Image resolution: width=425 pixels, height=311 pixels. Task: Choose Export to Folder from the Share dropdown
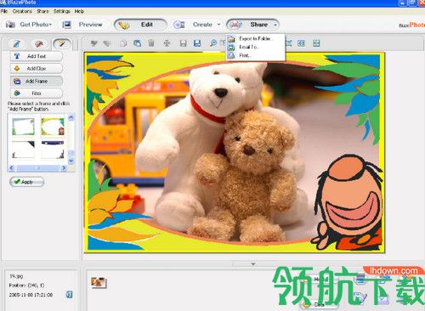255,38
